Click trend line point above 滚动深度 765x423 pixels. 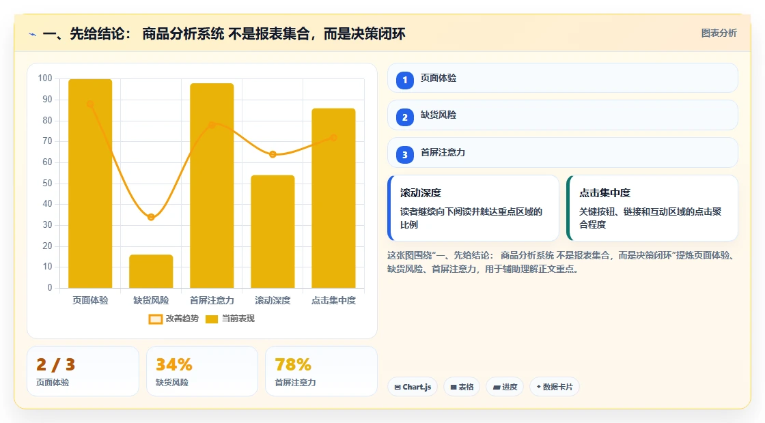(273, 154)
